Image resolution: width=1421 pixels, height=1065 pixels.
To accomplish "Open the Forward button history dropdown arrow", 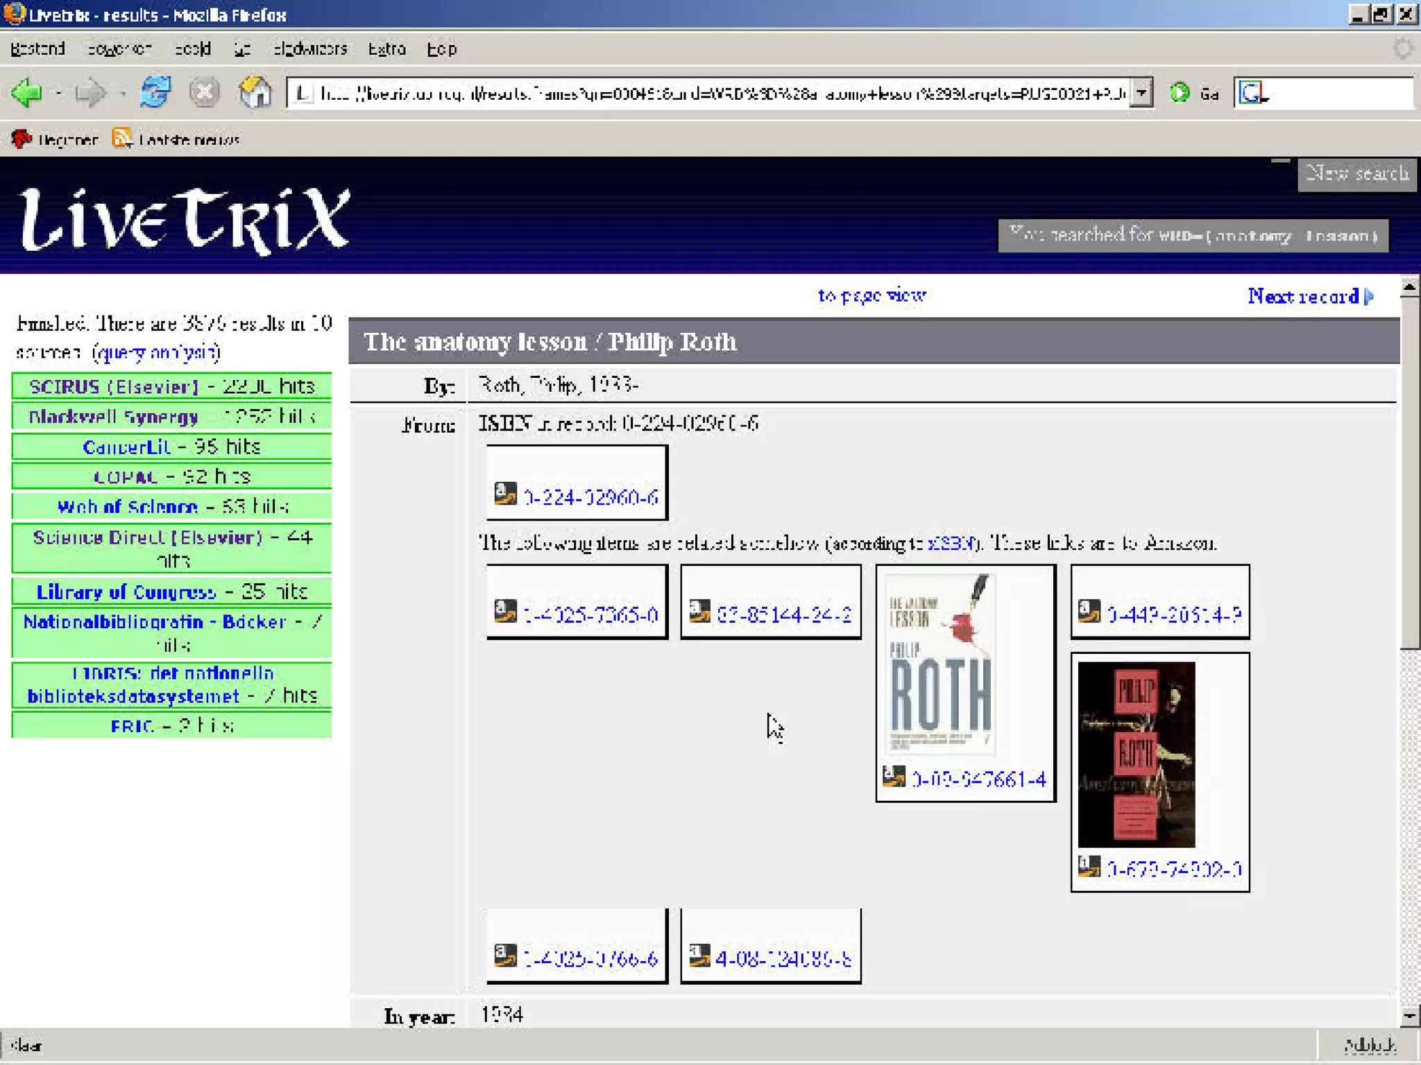I will 123,93.
